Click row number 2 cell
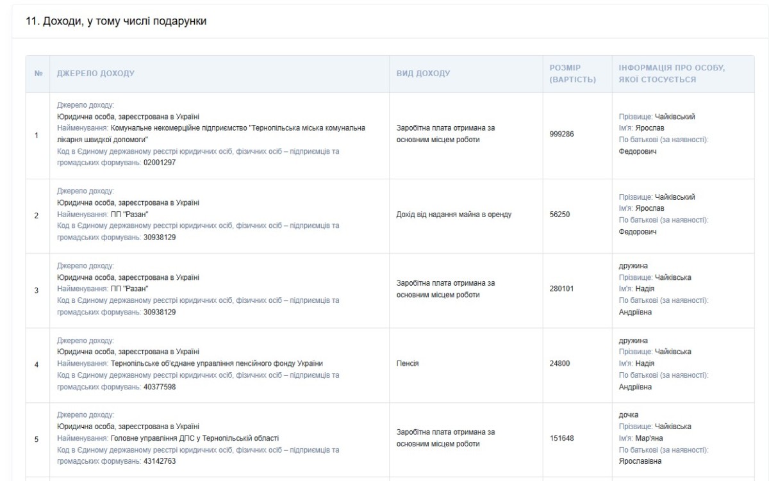The image size is (769, 481). 37,215
